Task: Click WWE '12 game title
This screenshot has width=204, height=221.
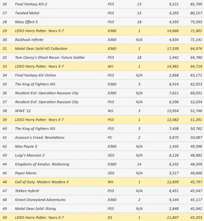Action: (22, 111)
